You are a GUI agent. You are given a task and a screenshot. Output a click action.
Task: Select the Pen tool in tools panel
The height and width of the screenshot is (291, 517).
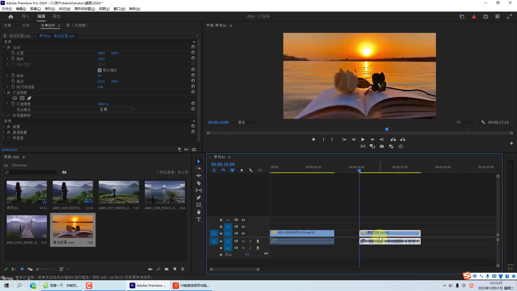[x=199, y=198]
